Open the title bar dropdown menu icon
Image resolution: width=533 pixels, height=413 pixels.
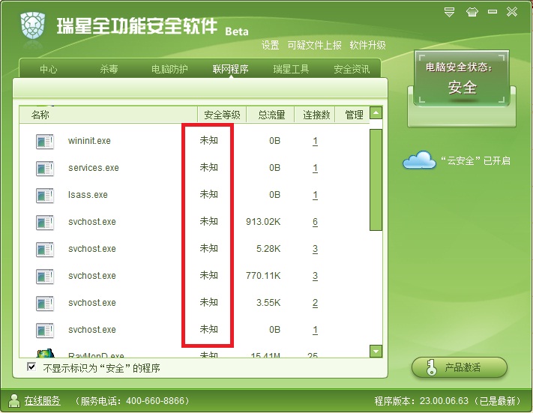click(x=449, y=12)
